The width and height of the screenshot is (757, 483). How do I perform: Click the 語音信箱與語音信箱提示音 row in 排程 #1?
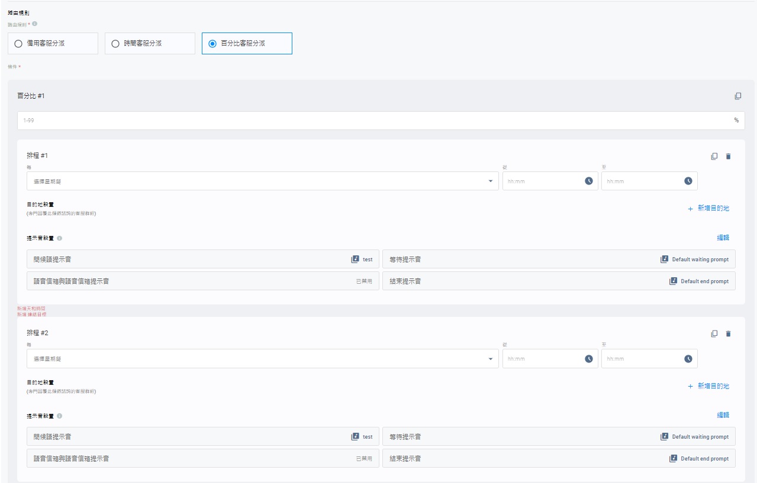[203, 281]
